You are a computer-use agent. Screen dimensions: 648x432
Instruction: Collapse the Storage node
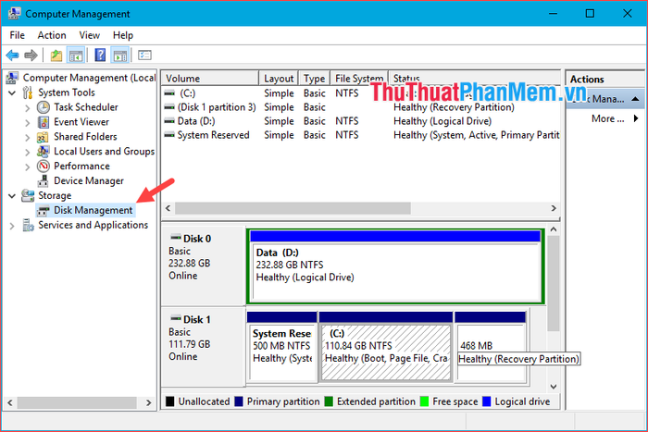pos(12,196)
